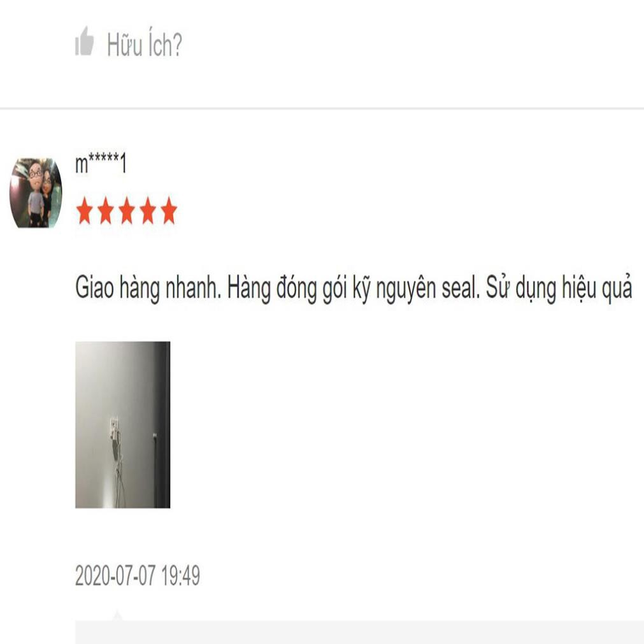Image resolution: width=644 pixels, height=644 pixels.
Task: Select the fourth orange rating star
Action: tap(147, 210)
